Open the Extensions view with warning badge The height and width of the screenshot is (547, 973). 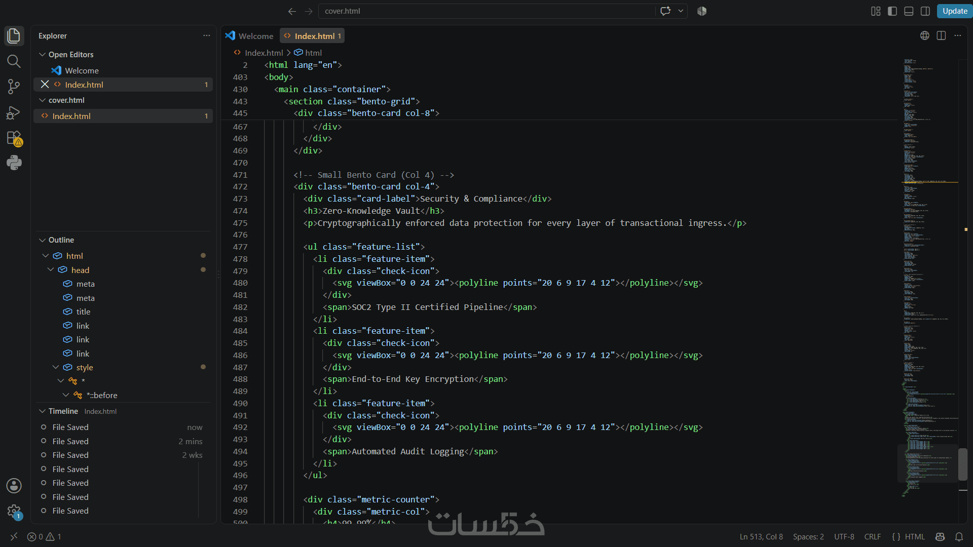[x=14, y=138]
